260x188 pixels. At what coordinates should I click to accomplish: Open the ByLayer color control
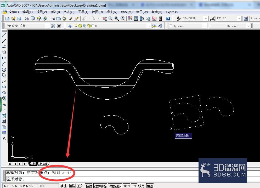pos(188,26)
